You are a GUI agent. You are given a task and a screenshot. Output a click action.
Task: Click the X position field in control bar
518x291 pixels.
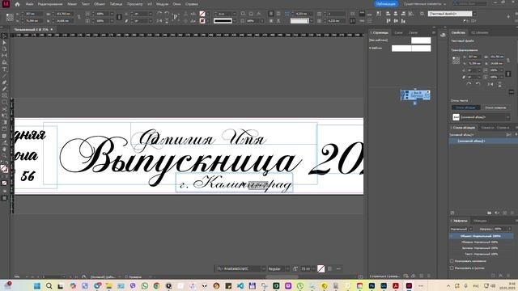(34, 14)
